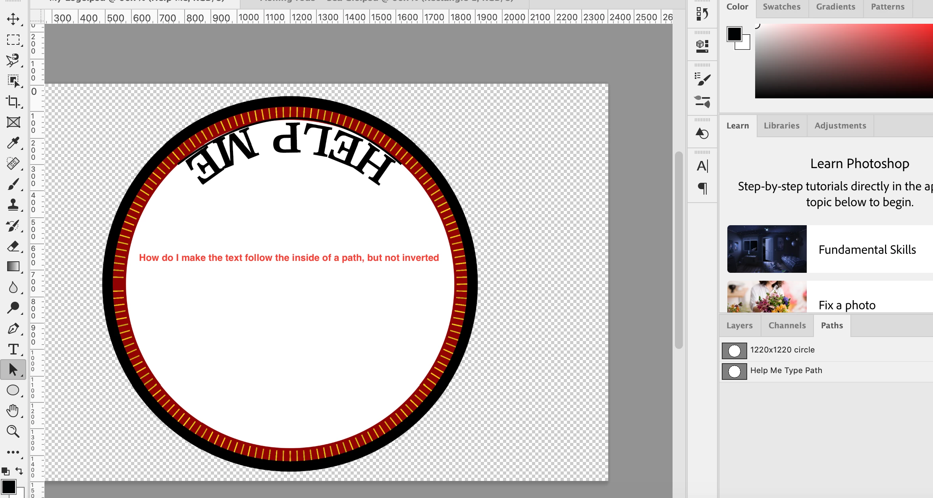
Task: Activate the Ellipse shape tool
Action: pyautogui.click(x=13, y=390)
